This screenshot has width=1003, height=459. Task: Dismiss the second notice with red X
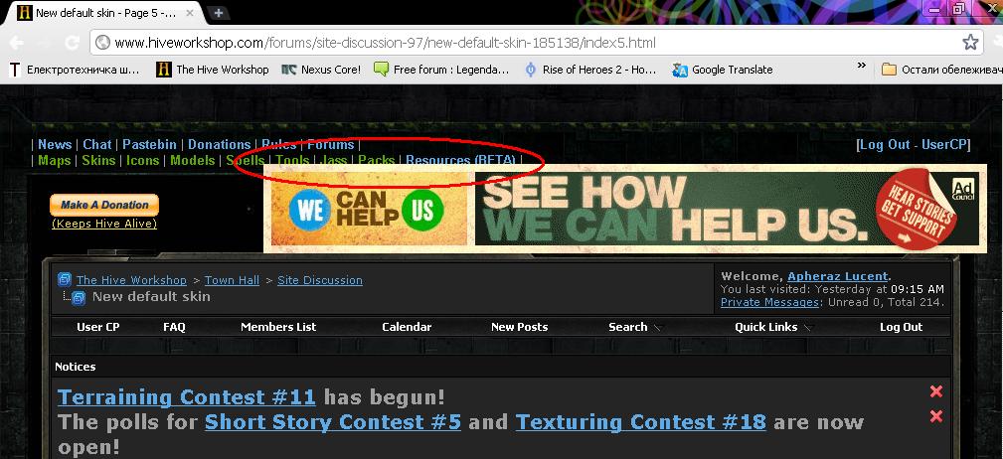click(935, 416)
